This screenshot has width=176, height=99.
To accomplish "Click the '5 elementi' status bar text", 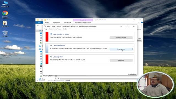I will (41, 81).
